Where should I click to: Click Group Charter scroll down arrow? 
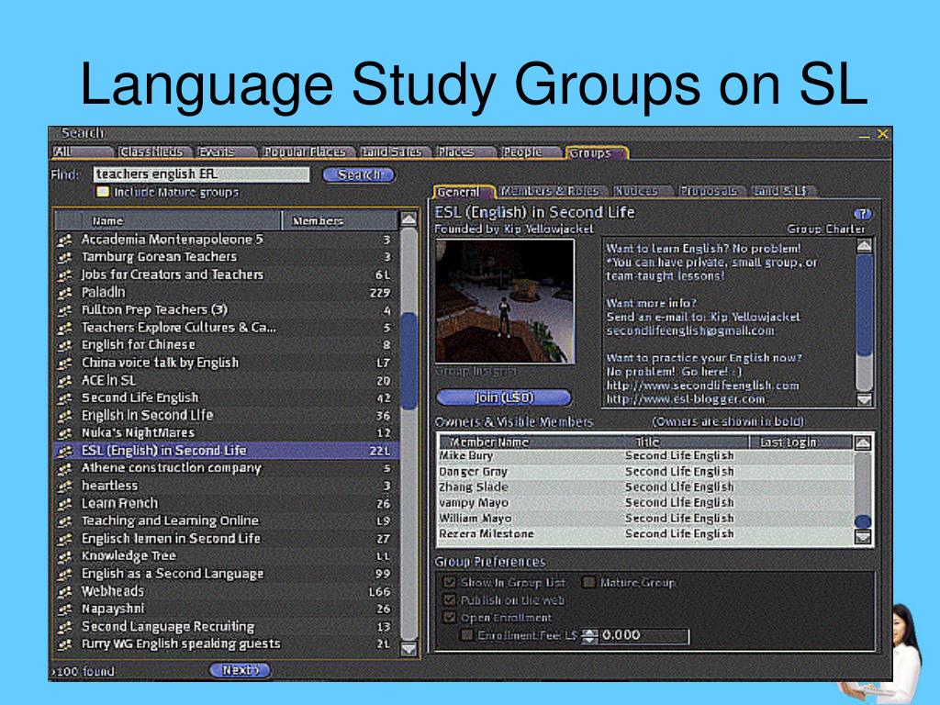pos(864,399)
